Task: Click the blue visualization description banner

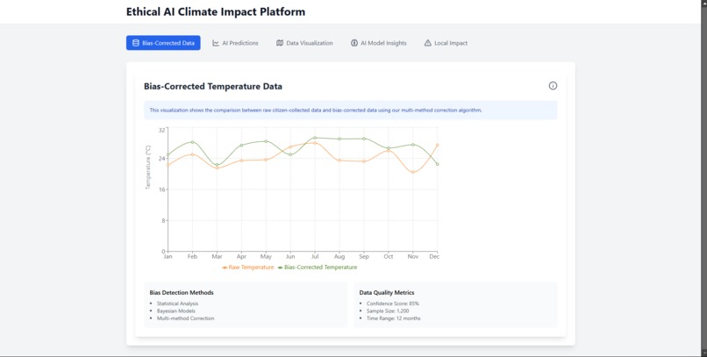Action: [x=350, y=111]
